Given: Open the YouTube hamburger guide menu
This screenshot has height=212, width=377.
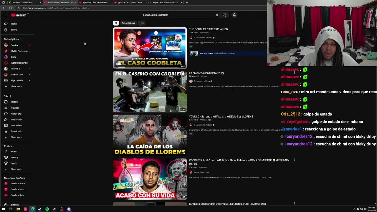Looking at the screenshot, I should (x=6, y=15).
